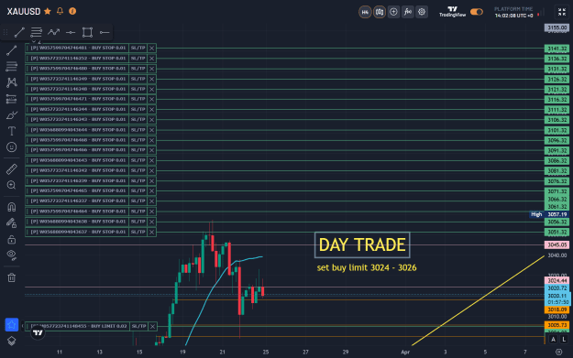Open SL/TP for buy stop at 3096.32

click(x=138, y=140)
